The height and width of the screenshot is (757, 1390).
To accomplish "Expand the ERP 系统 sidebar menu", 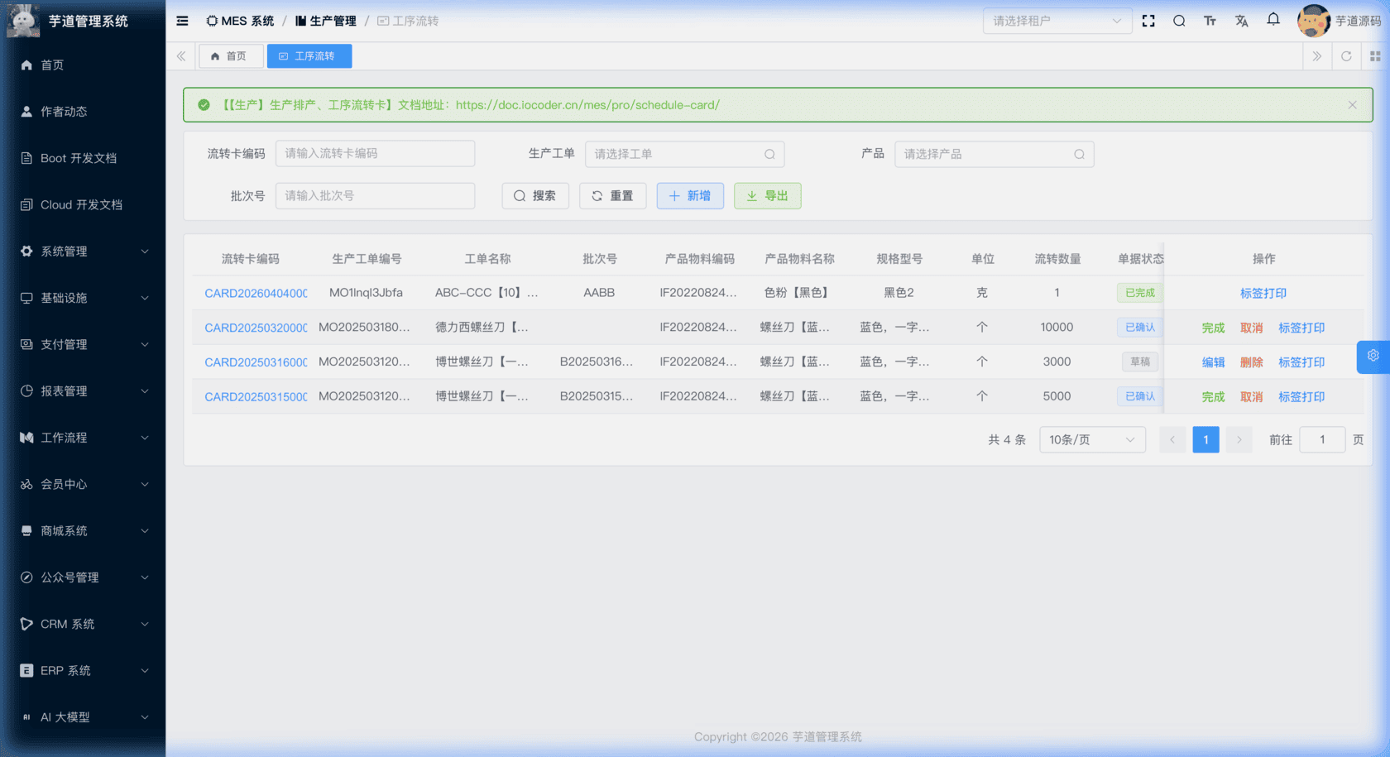I will [83, 671].
